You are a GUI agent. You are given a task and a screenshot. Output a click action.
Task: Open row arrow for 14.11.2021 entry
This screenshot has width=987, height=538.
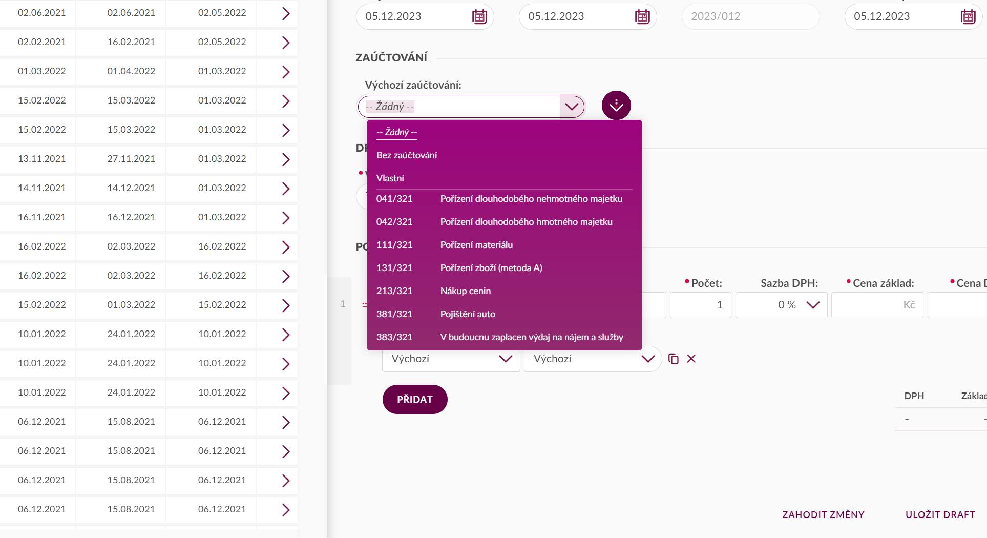pos(286,189)
